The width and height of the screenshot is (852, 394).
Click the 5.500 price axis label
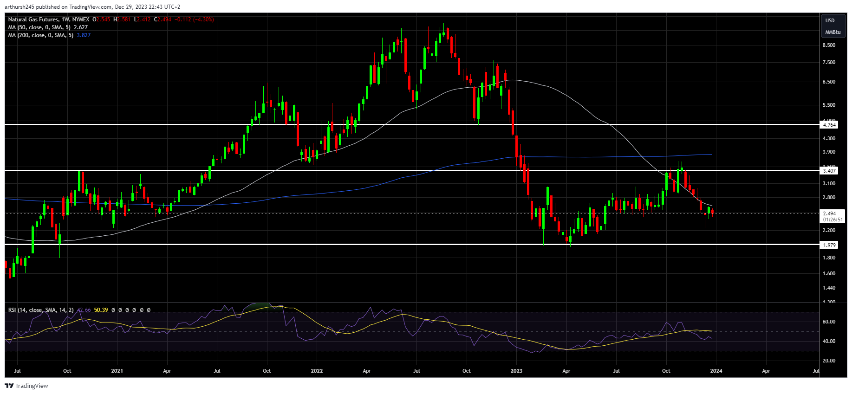click(829, 105)
